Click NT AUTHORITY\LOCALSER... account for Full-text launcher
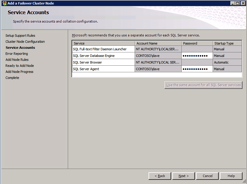Image resolution: width=247 pixels, height=184 pixels. (x=158, y=49)
